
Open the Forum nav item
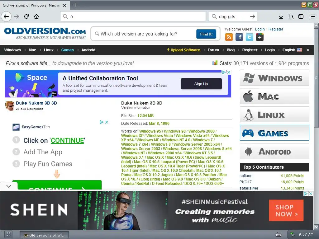[x=213, y=50]
